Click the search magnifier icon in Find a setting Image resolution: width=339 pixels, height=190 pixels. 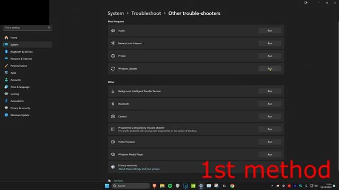pyautogui.click(x=49, y=28)
